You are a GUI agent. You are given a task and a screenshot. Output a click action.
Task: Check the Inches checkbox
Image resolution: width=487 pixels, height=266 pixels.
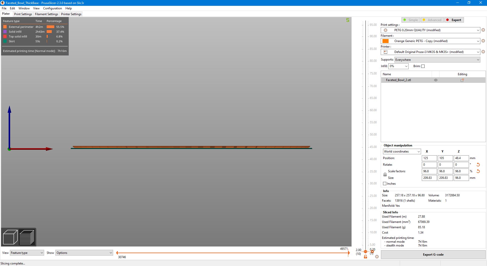coord(385,184)
